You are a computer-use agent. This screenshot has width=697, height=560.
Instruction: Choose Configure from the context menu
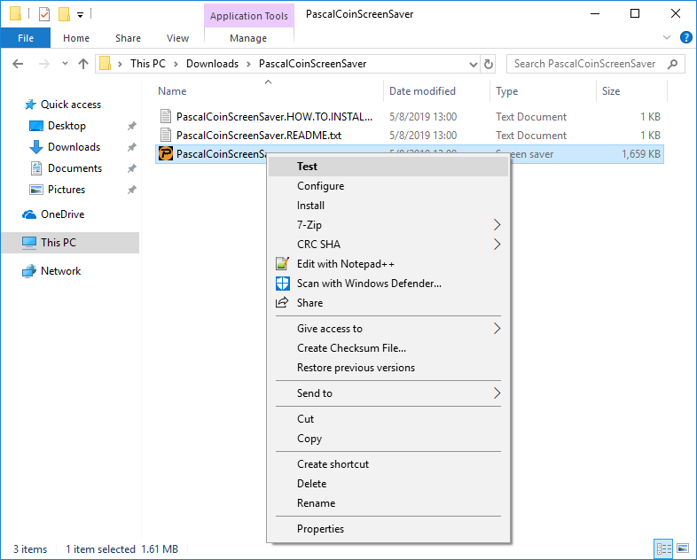click(x=388, y=186)
